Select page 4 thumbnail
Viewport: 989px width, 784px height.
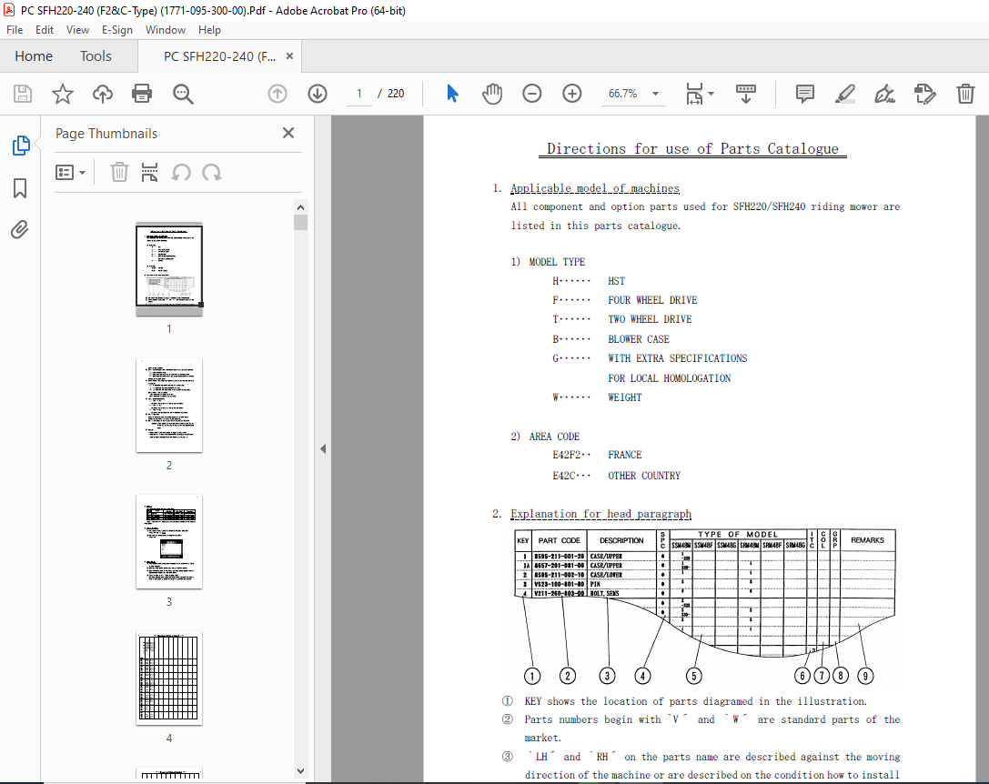point(169,678)
